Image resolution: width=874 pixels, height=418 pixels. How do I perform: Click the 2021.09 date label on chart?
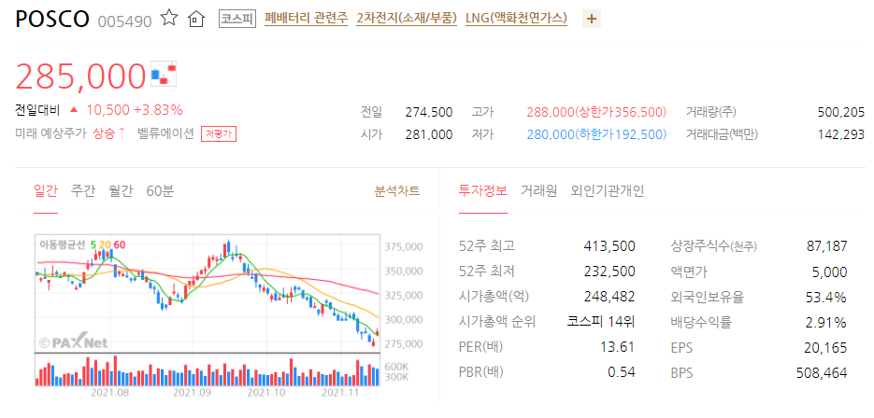pyautogui.click(x=193, y=393)
